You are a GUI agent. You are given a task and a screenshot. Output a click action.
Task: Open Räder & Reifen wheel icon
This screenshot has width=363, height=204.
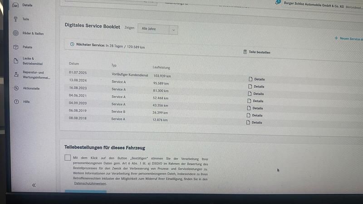(x=15, y=33)
